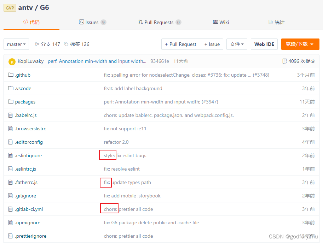Image resolution: width=323 pixels, height=243 pixels.
Task: Open the packages folder
Action: pos(25,102)
